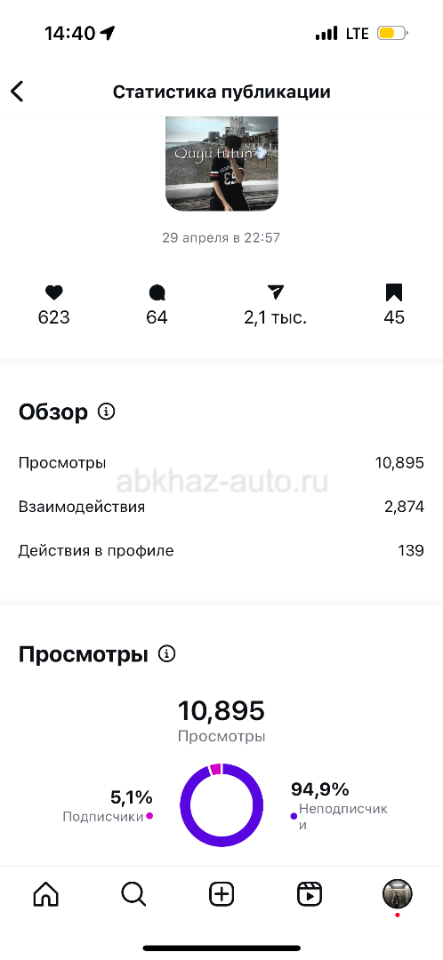The width and height of the screenshot is (443, 960).
Task: Open the post thumbnail image
Action: pyautogui.click(x=221, y=164)
